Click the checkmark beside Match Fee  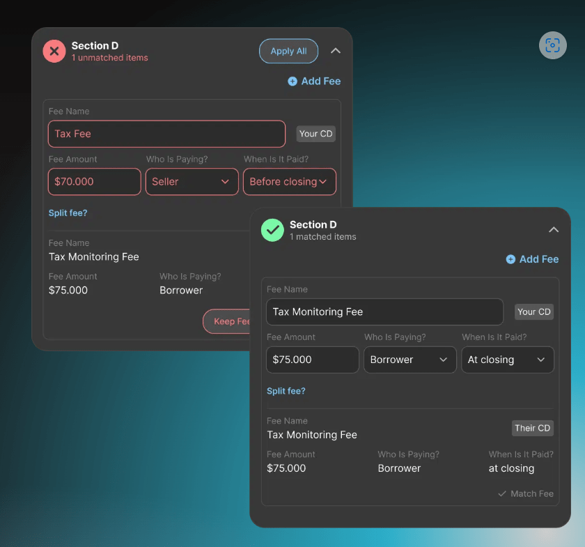[503, 493]
